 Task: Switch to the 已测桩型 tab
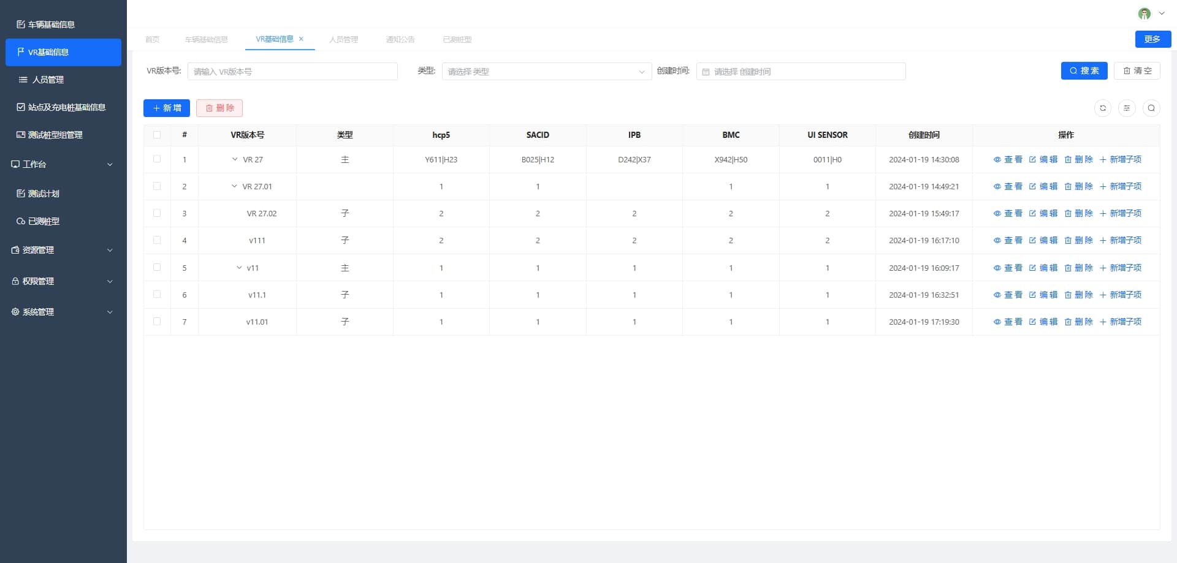point(457,39)
